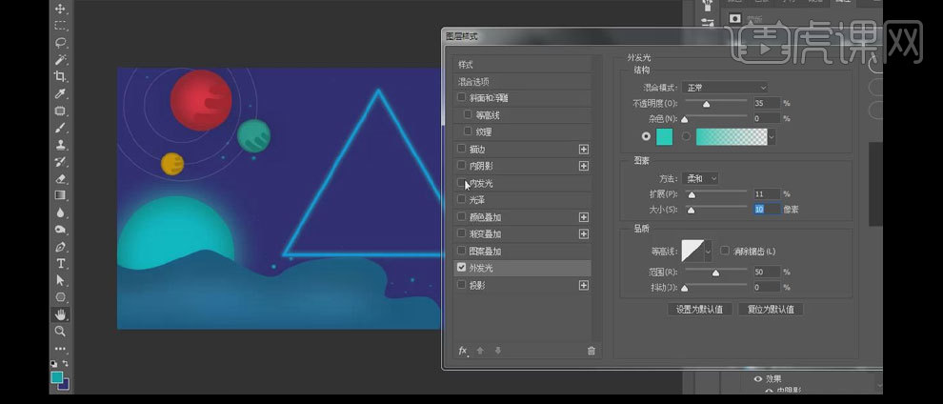943x404 pixels.
Task: Click the move effect down arrow
Action: point(498,351)
